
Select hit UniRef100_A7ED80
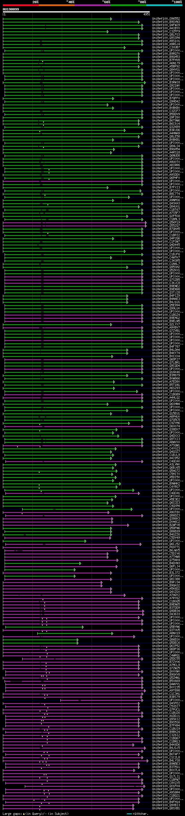[166, 382]
